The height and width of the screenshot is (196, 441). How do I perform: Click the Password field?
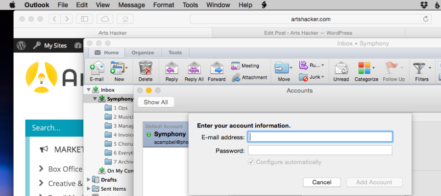coord(320,150)
